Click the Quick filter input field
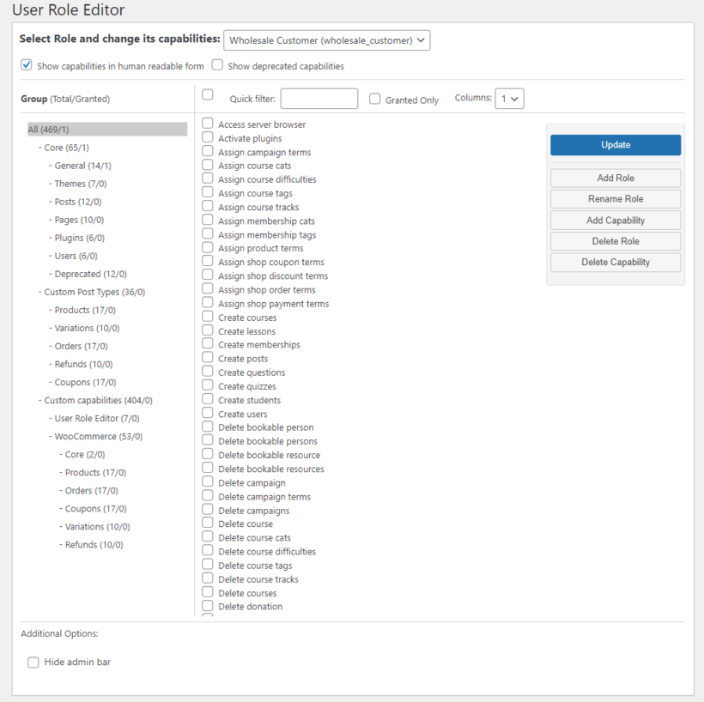Image resolution: width=704 pixels, height=702 pixels. [x=319, y=98]
